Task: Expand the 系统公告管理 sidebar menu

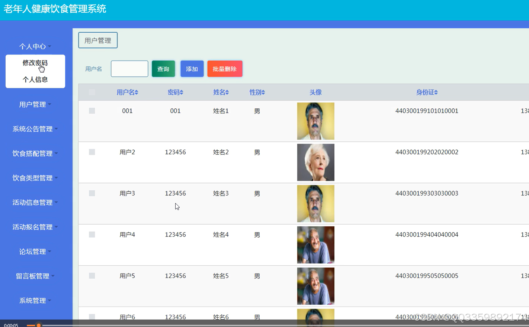Action: pos(35,129)
